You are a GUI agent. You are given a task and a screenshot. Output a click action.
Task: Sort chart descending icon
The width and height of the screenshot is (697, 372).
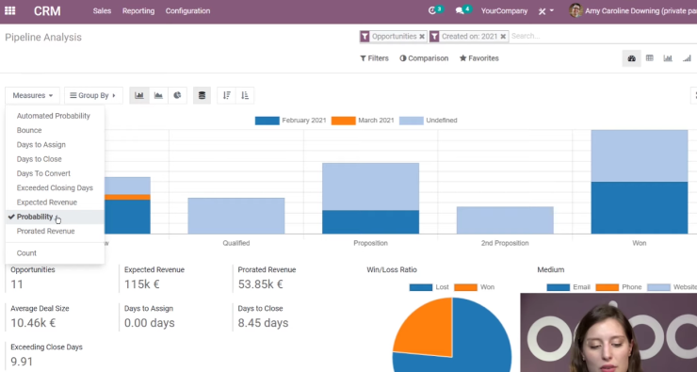227,95
